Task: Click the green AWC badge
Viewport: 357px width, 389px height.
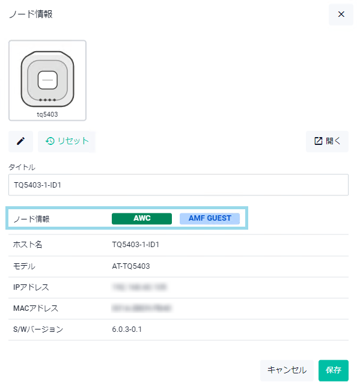Action: pyautogui.click(x=142, y=219)
